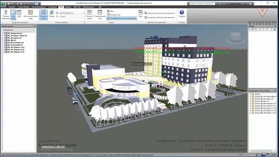Close the Selection Tree panel
Image resolution: width=279 pixels, height=157 pixels.
(x=35, y=26)
